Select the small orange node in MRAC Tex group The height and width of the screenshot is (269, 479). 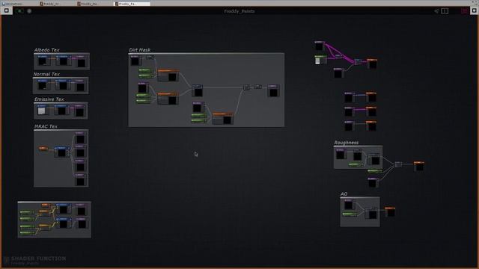coord(43,148)
